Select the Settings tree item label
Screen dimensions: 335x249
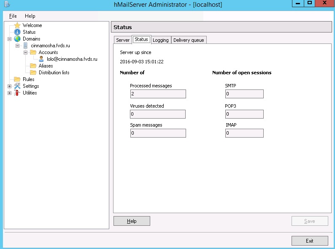[31, 86]
